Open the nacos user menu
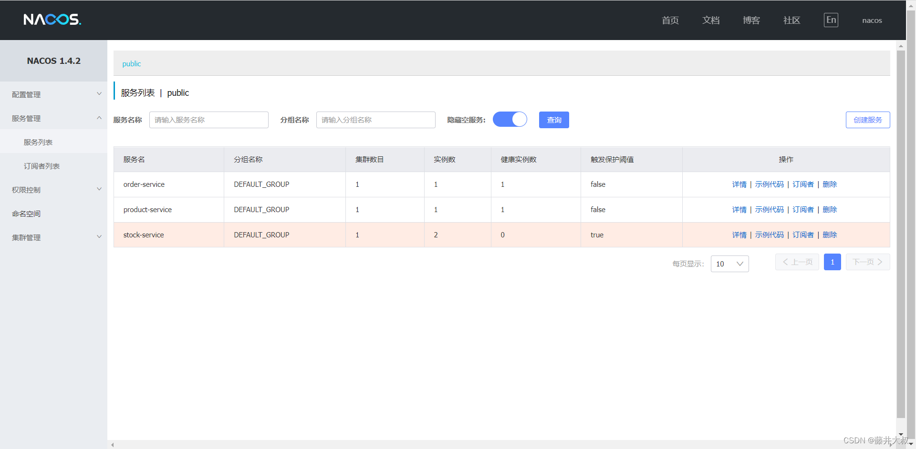 click(x=872, y=20)
